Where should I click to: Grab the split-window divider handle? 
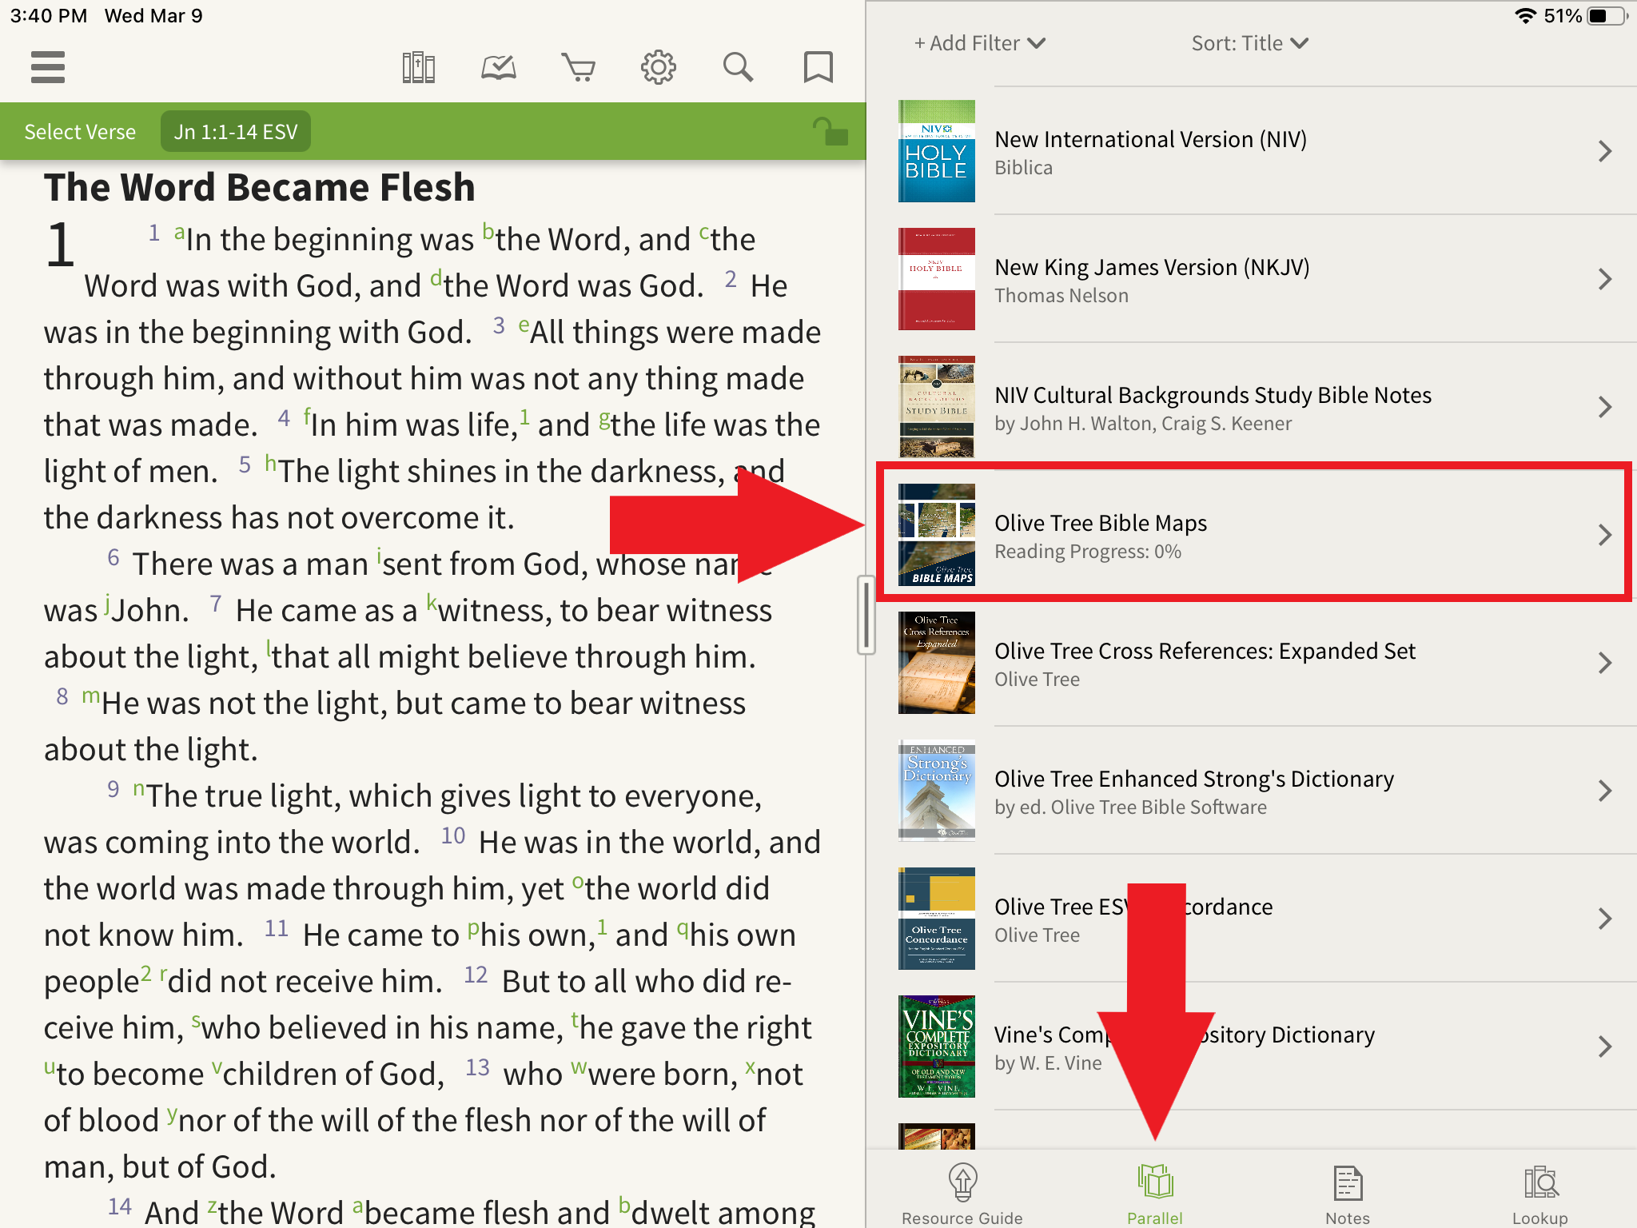(x=866, y=615)
